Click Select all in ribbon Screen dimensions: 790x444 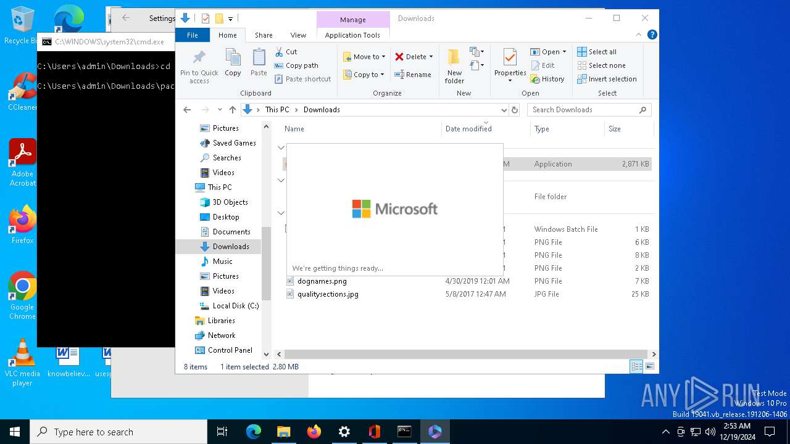[596, 52]
